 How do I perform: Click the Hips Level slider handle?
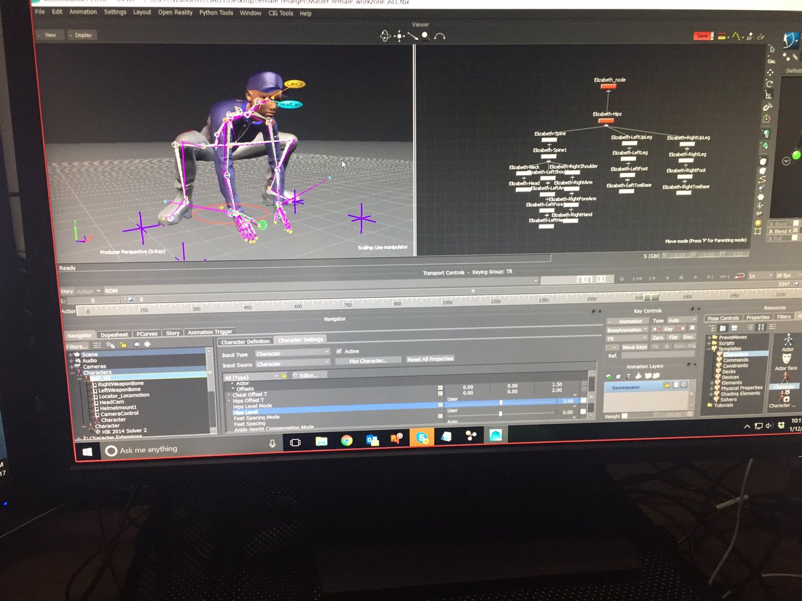point(501,413)
